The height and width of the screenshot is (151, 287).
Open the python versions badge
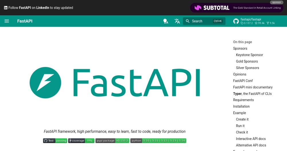click(x=158, y=141)
